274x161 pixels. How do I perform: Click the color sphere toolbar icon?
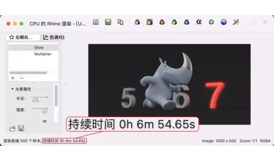click(x=224, y=22)
